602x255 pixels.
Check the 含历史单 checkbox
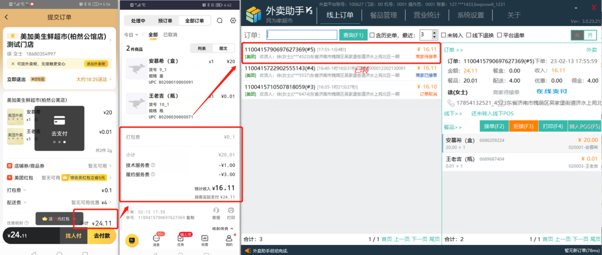click(x=372, y=35)
